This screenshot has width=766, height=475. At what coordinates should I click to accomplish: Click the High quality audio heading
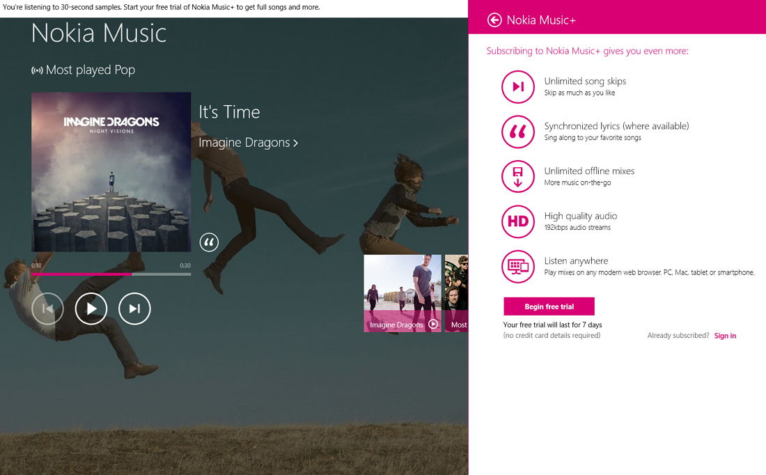[x=581, y=216]
